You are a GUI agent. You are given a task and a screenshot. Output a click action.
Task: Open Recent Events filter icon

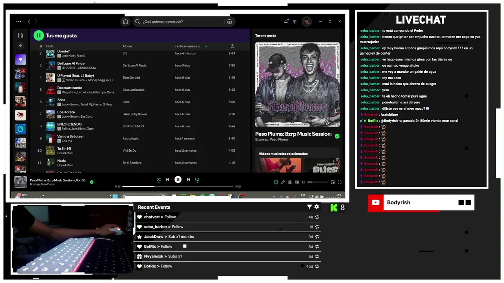309,207
